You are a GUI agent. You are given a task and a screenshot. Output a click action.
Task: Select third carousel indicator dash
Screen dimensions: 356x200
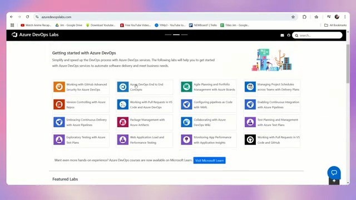coord(184,34)
